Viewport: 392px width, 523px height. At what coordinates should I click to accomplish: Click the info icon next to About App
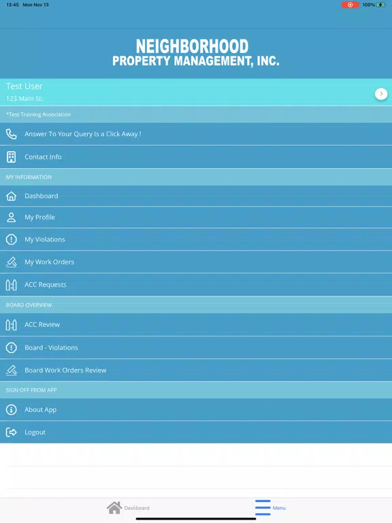coord(12,409)
